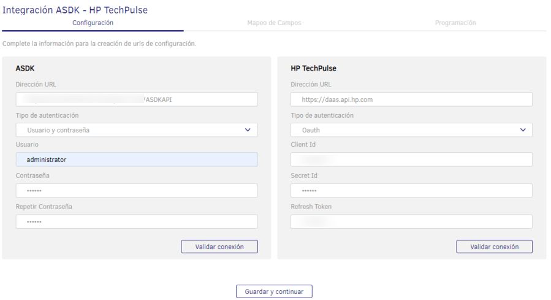Focus the Repetir Contraseña field
The height and width of the screenshot is (300, 551).
(x=137, y=222)
